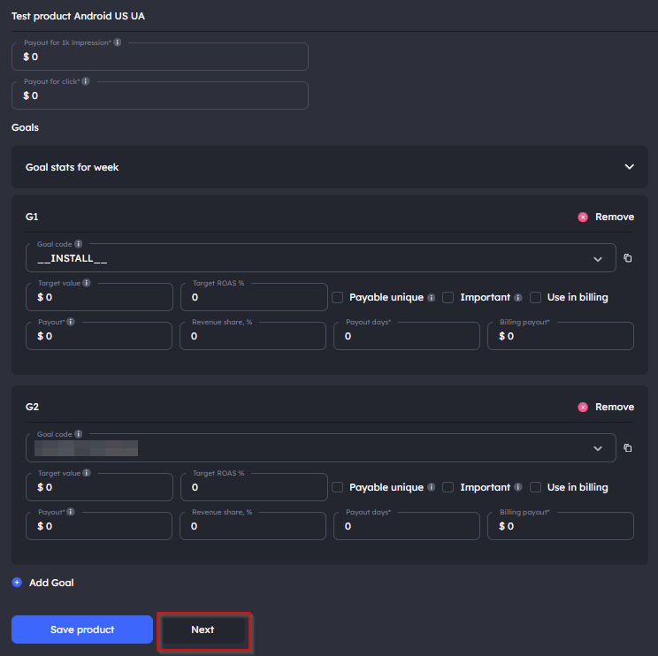Open G2 Goal code dropdown
The image size is (658, 656).
click(x=321, y=448)
